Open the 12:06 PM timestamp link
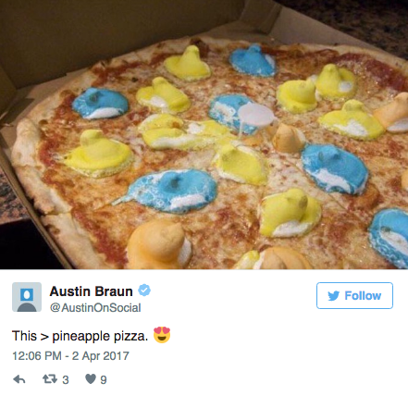408x396 pixels. pyautogui.click(x=37, y=356)
